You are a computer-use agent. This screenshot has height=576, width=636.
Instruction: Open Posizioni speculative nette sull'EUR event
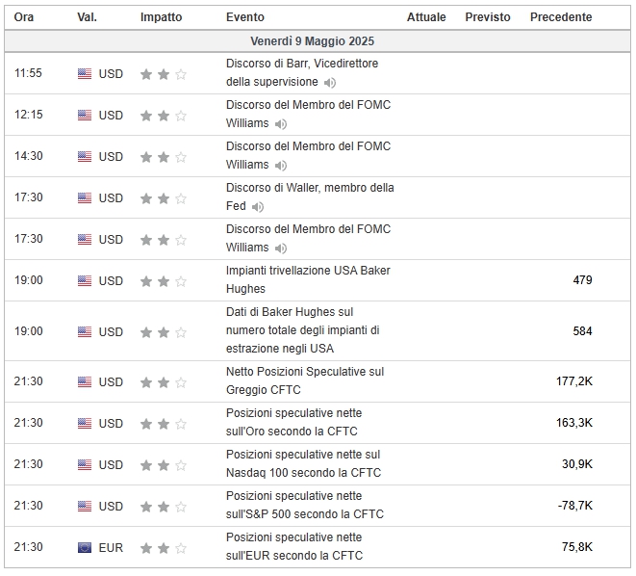click(x=294, y=546)
